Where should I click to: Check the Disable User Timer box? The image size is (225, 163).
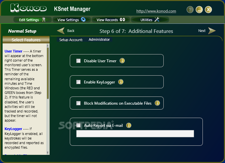[x=78, y=61]
